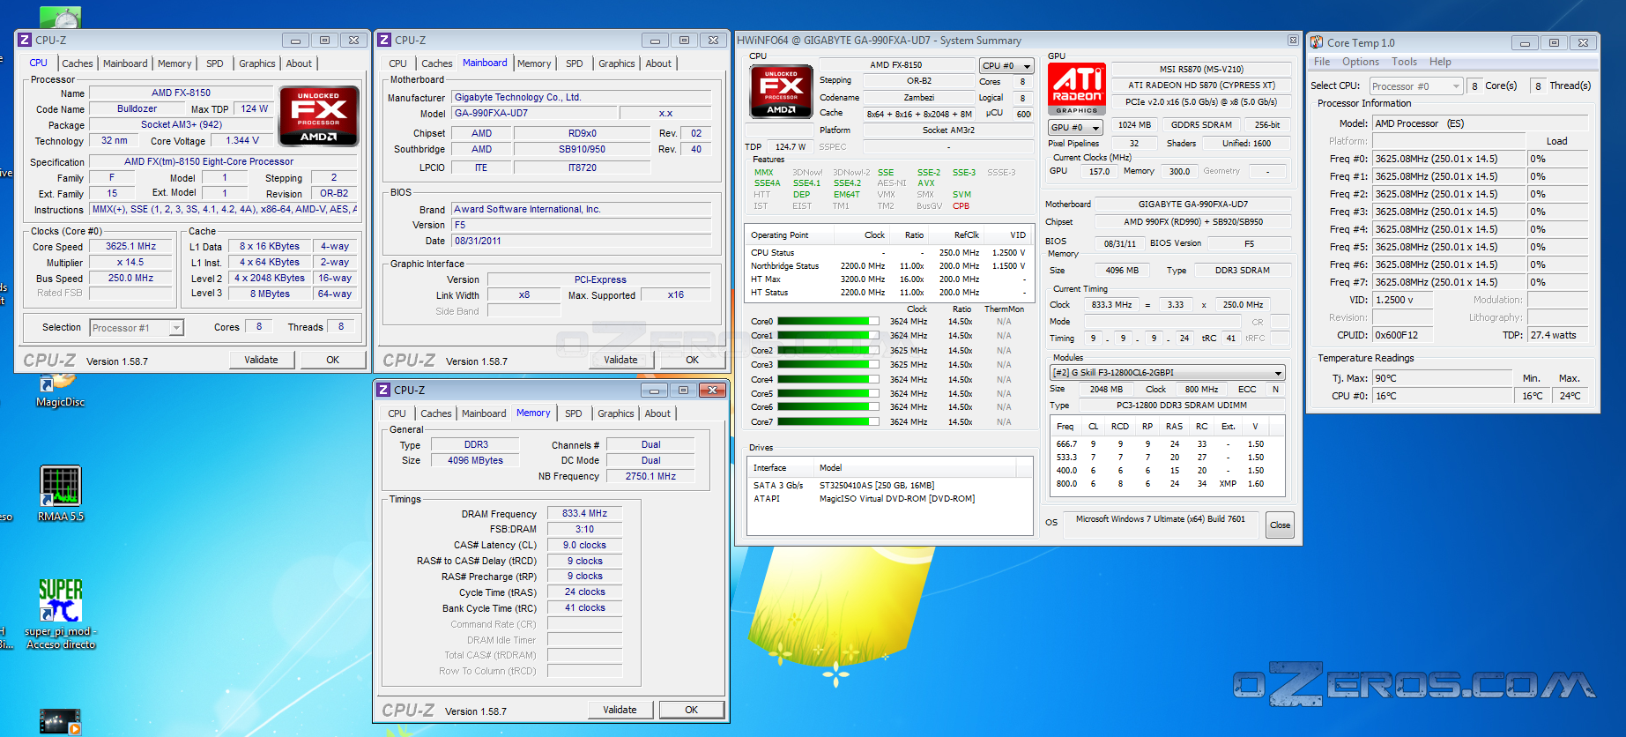Click the Model field GA-990FXA-UD7 in CPU-Z
The image size is (1626, 737).
point(535,114)
